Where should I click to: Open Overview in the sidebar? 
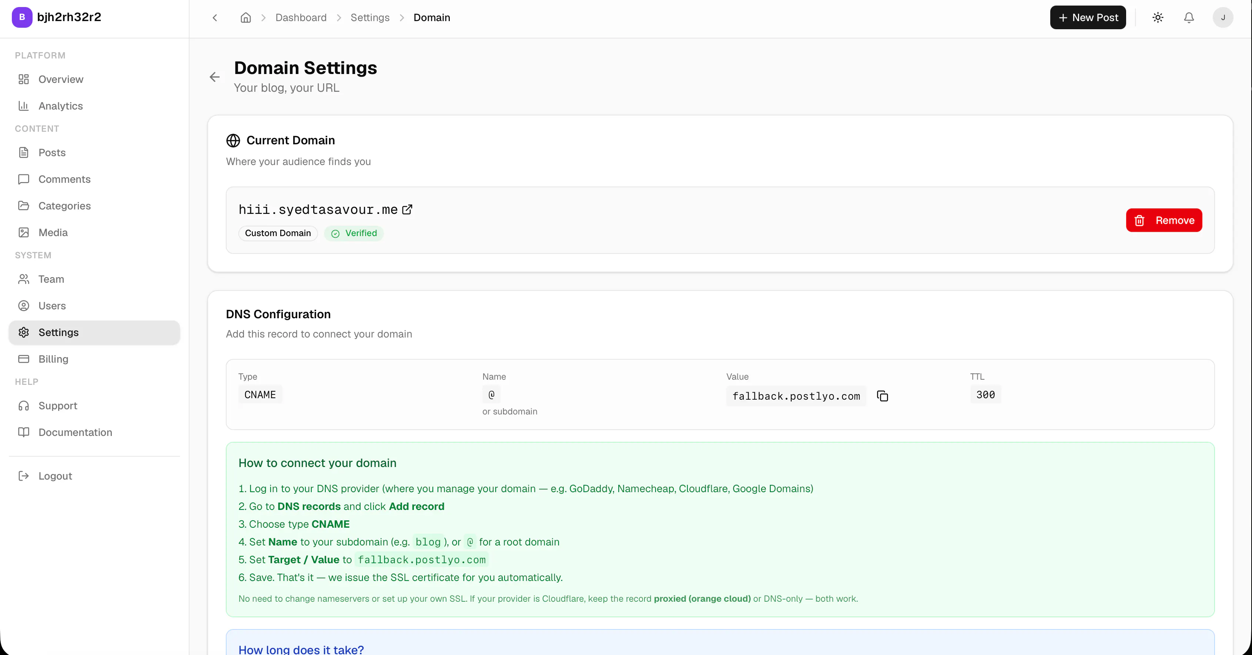tap(94, 79)
